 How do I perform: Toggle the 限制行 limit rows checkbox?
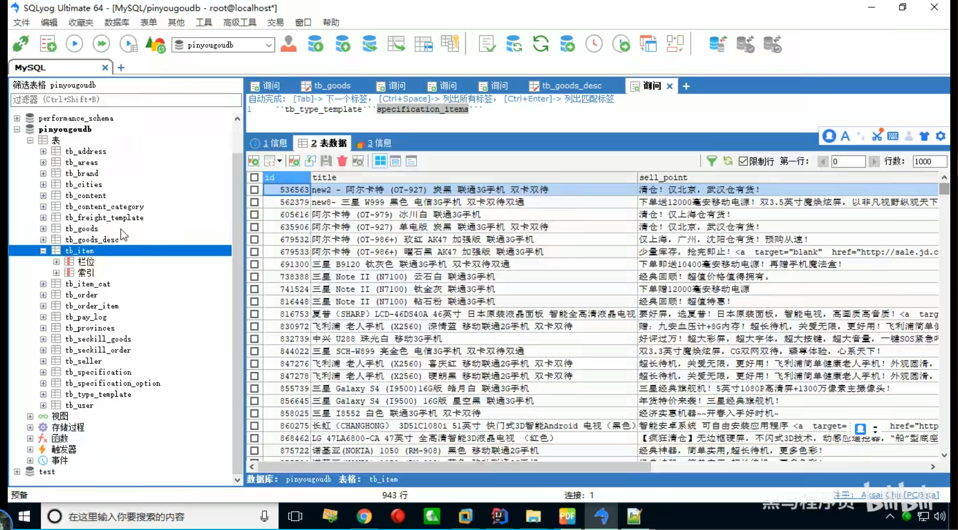743,161
